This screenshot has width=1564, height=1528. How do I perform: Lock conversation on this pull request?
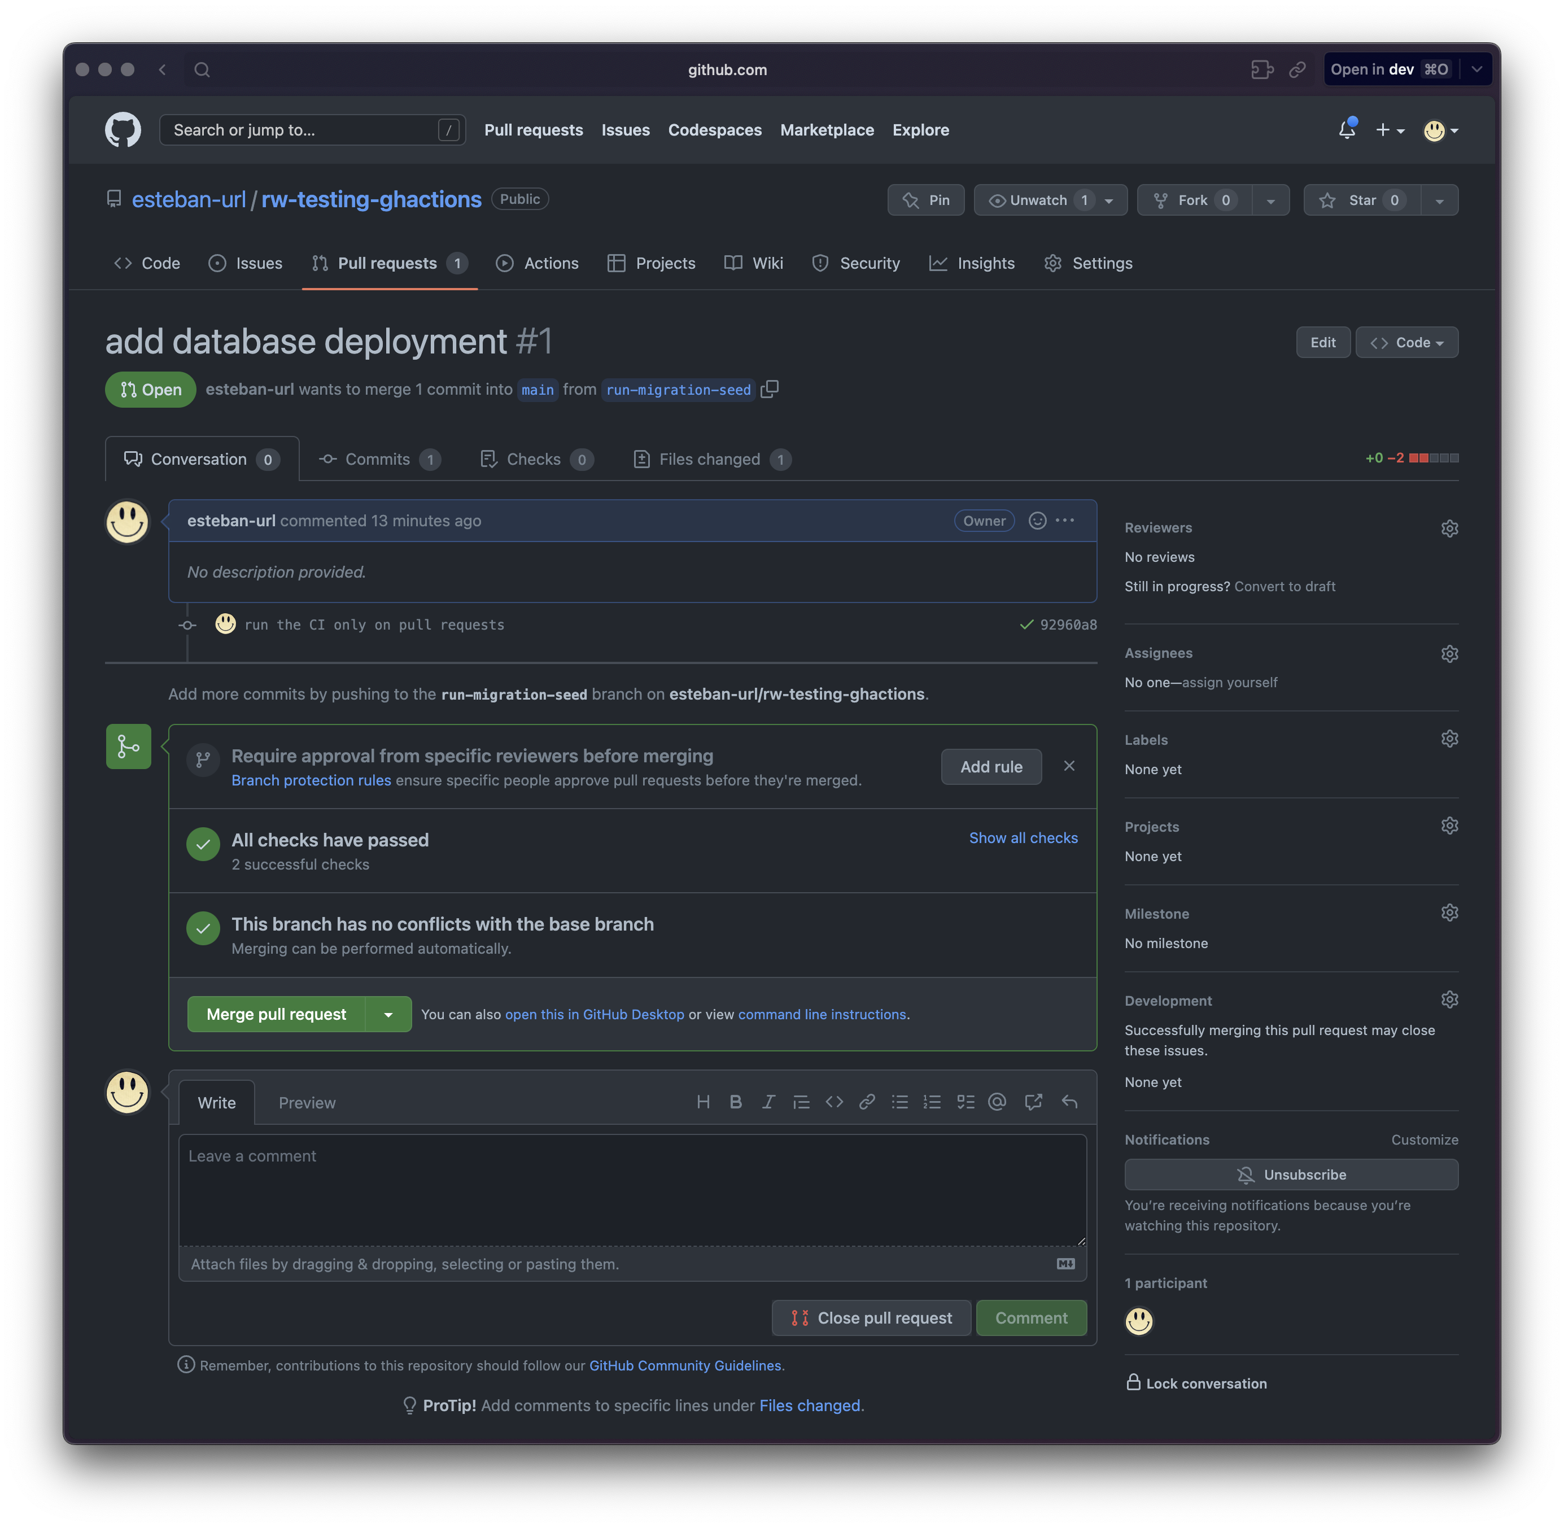pyautogui.click(x=1196, y=1383)
